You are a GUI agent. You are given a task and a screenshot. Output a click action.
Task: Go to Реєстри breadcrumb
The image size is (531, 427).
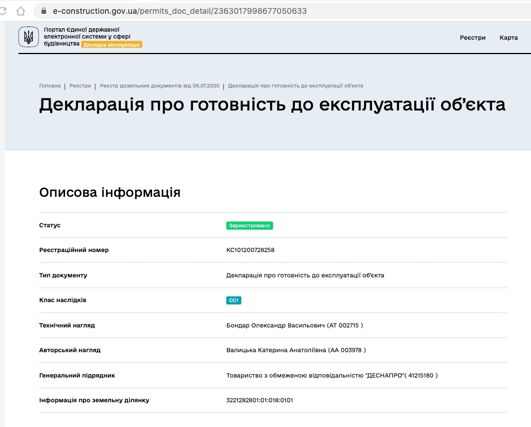pyautogui.click(x=80, y=86)
